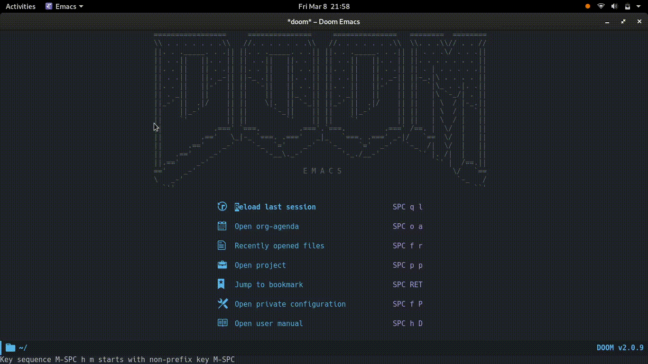The height and width of the screenshot is (364, 648).
Task: Click the battery status icon
Action: tap(627, 6)
